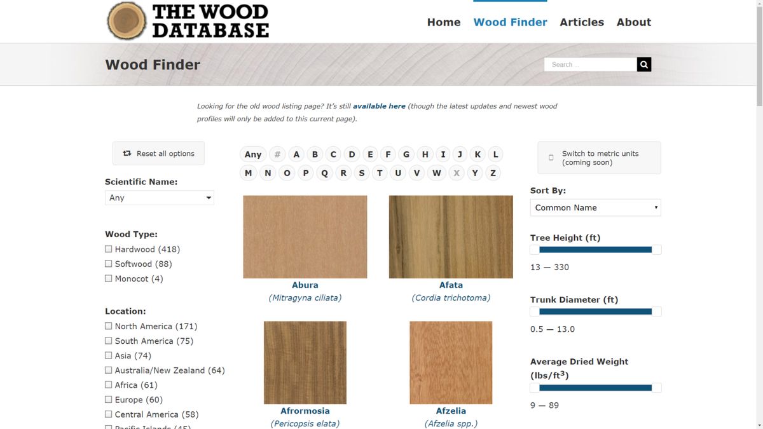The width and height of the screenshot is (763, 429).
Task: Open the Afzelia wood sample thumbnail
Action: (451, 362)
